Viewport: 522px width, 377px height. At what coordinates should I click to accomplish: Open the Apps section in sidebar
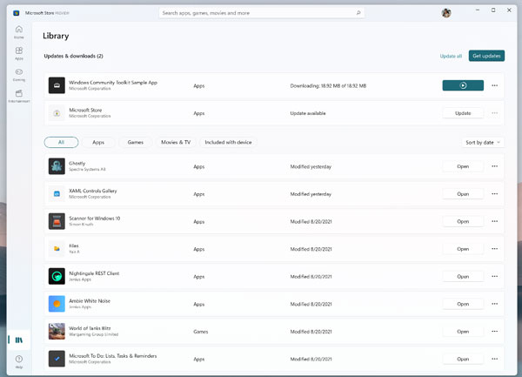19,53
